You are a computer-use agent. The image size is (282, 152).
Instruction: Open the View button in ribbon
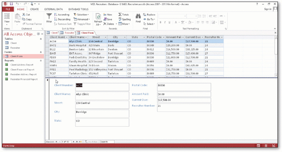coord(7,19)
